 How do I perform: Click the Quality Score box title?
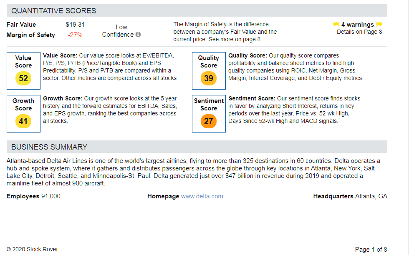point(209,62)
